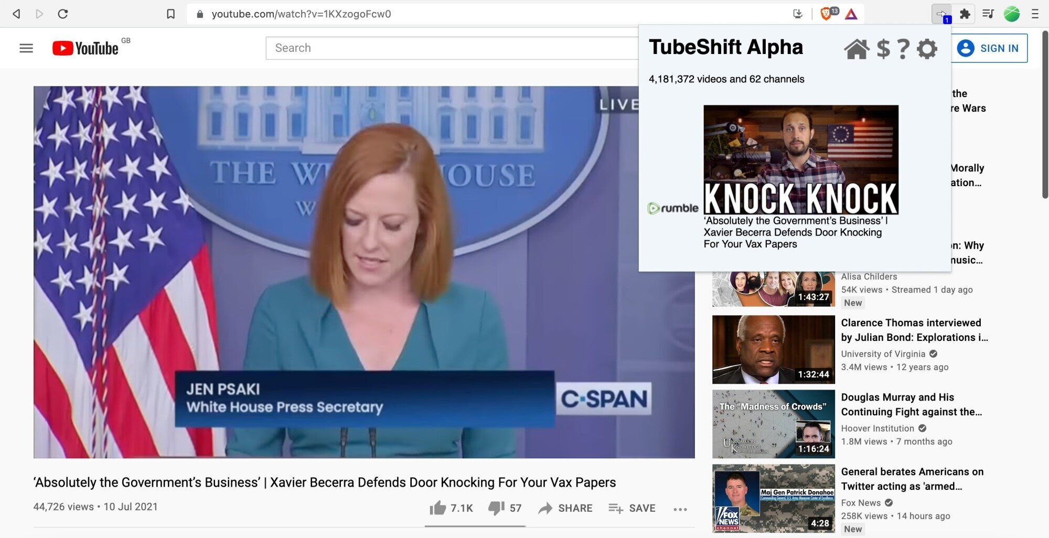Open Hoover Institution channel

point(877,428)
